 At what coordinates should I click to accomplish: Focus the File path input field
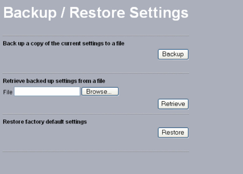(x=47, y=92)
